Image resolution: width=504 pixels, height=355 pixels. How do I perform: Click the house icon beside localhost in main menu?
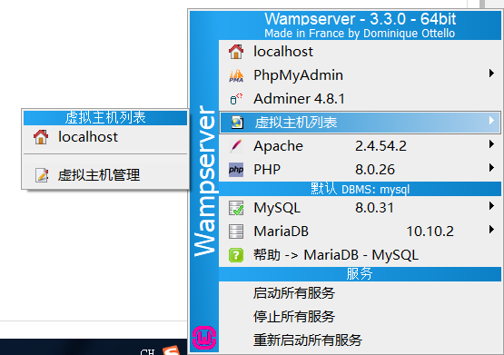click(236, 52)
